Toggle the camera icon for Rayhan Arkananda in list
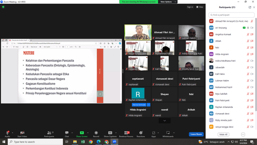Screen dimensions: 257x145 click(252, 107)
